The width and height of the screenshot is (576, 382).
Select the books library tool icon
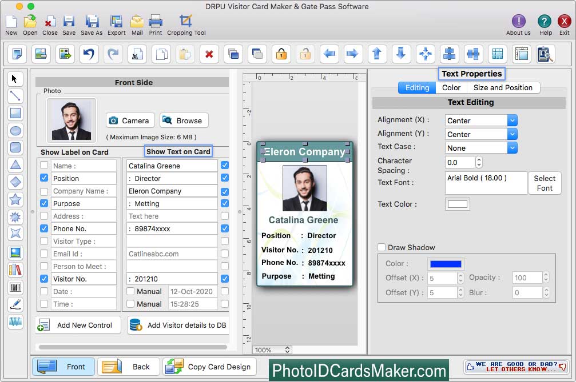point(15,270)
